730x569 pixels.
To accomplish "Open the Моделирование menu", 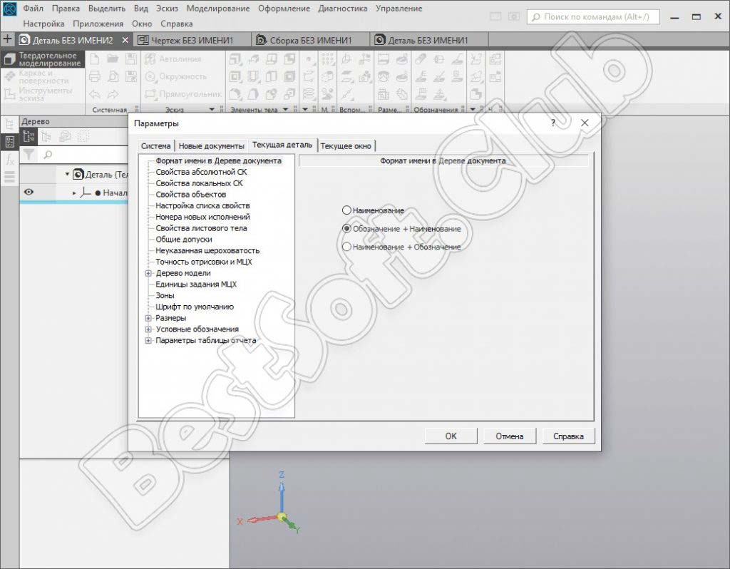I will [217, 9].
